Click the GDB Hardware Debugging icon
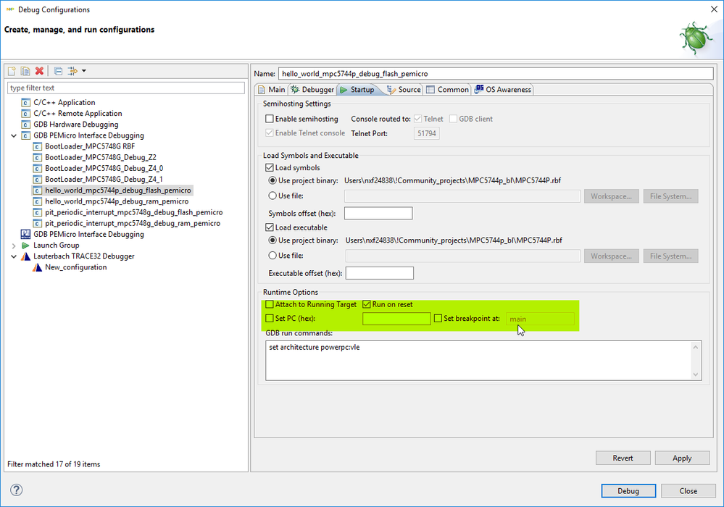Viewport: 724px width, 507px height. (26, 125)
